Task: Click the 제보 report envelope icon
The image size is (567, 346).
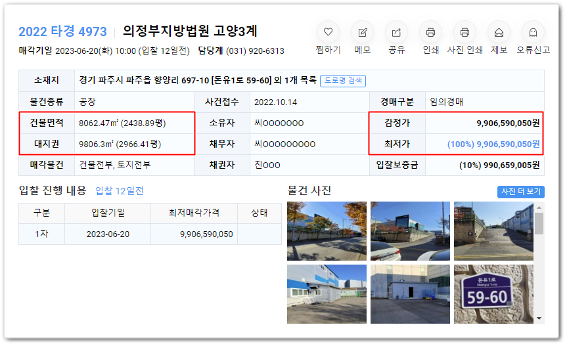Action: [x=499, y=33]
